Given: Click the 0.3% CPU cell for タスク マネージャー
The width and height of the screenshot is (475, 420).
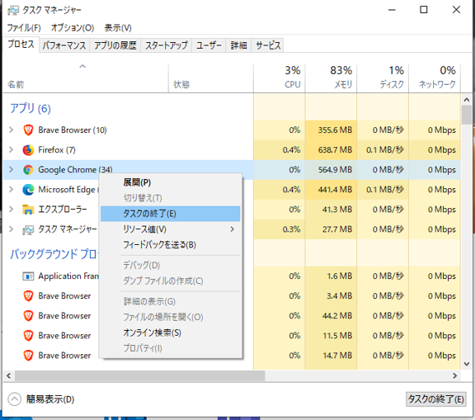Looking at the screenshot, I should [280, 229].
